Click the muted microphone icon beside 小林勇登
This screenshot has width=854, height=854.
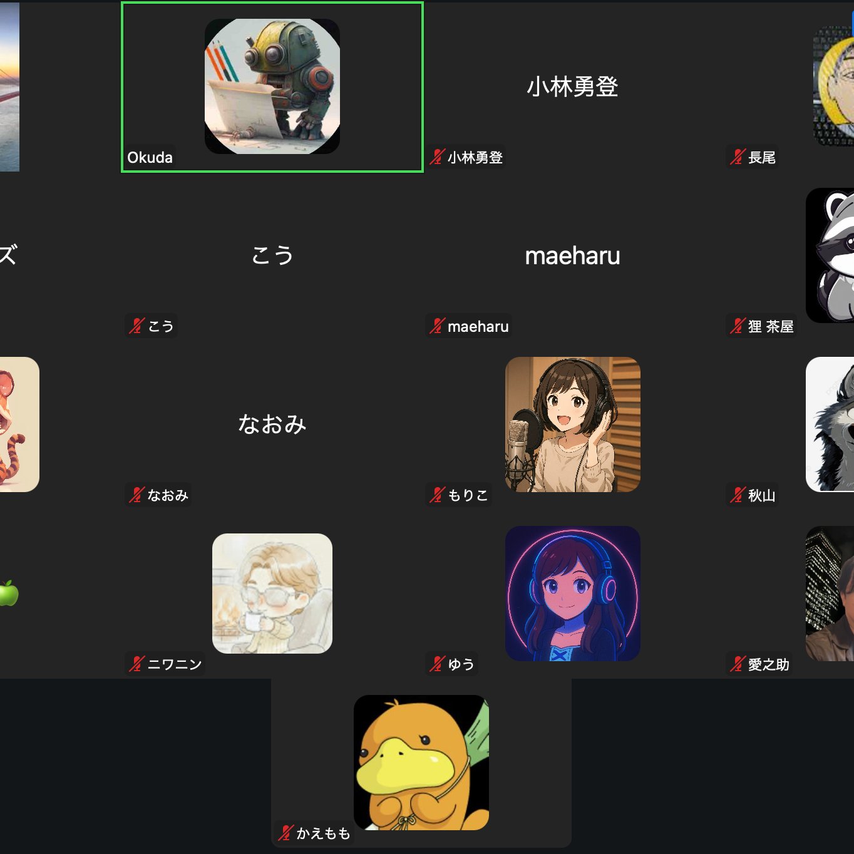click(437, 157)
